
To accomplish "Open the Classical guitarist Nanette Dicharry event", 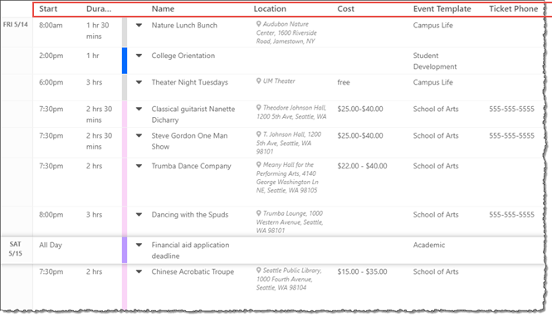I will pyautogui.click(x=193, y=115).
